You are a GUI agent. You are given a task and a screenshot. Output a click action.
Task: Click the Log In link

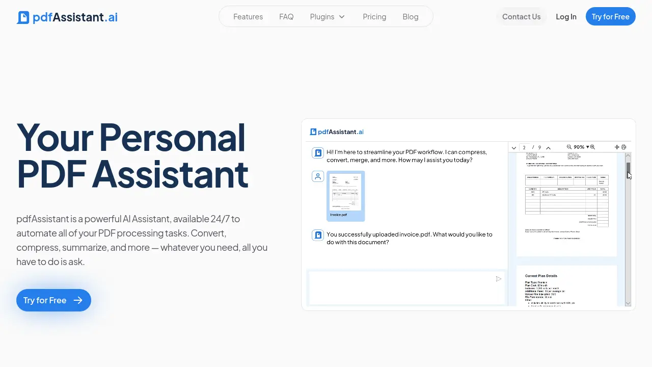tap(566, 17)
